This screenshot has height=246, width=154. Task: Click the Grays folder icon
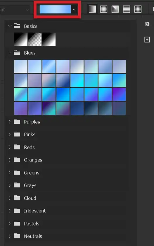click(17, 185)
